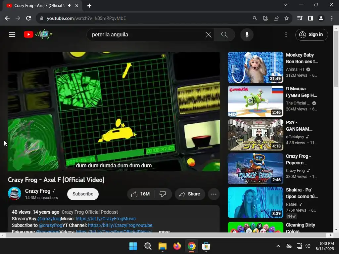Viewport: 339px width, 254px height.
Task: Open Shakira Pa' tipos como tú thumbnail
Action: (x=255, y=202)
